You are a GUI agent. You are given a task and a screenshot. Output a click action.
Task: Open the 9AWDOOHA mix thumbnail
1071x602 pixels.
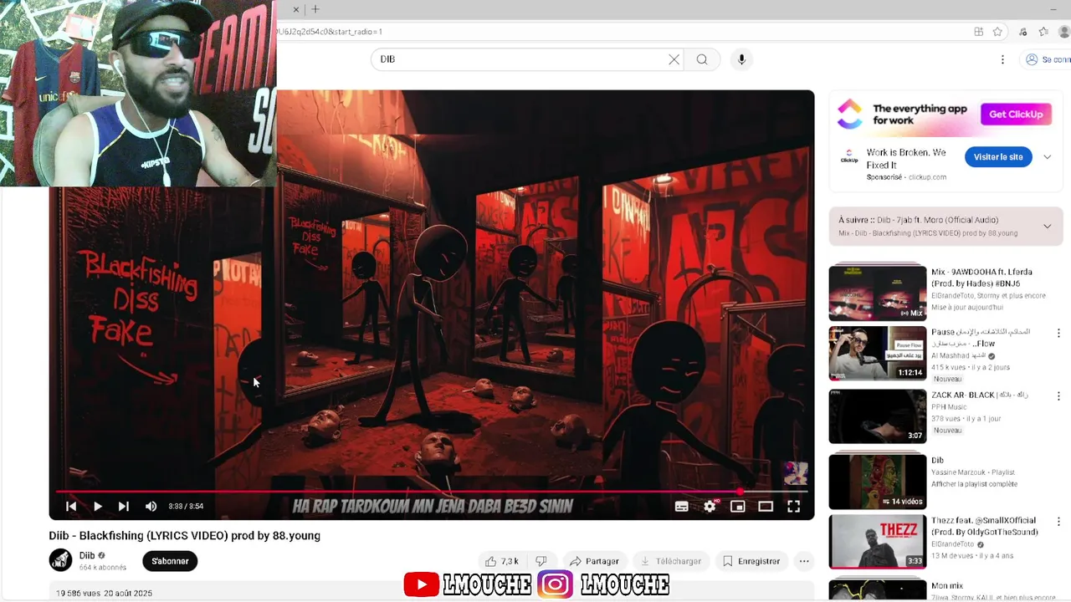878,293
